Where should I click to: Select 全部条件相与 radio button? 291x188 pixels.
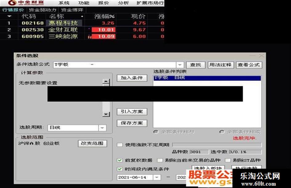click(156, 132)
